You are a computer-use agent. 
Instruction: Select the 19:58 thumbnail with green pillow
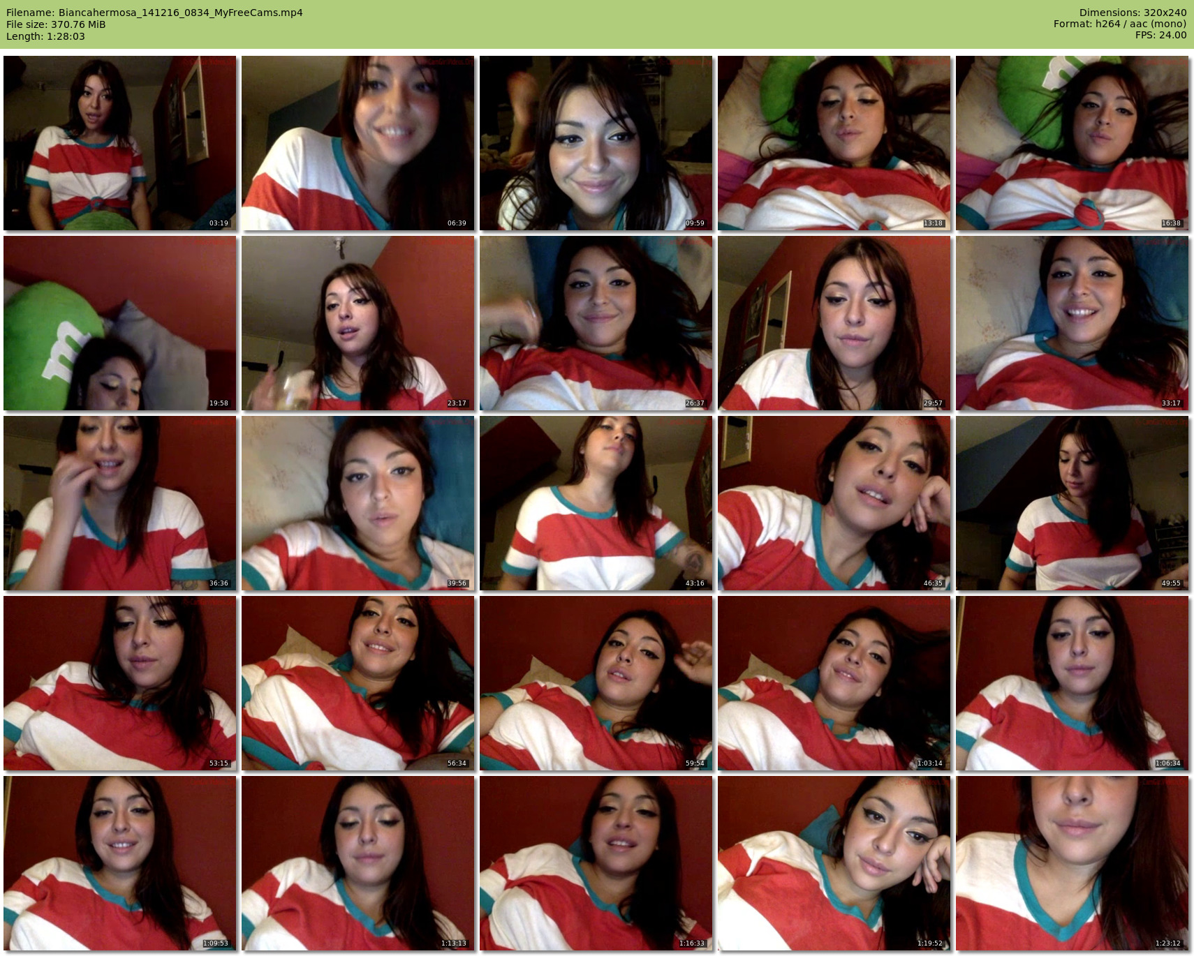click(x=120, y=323)
